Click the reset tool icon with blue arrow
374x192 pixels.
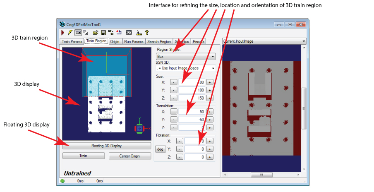point(119,32)
